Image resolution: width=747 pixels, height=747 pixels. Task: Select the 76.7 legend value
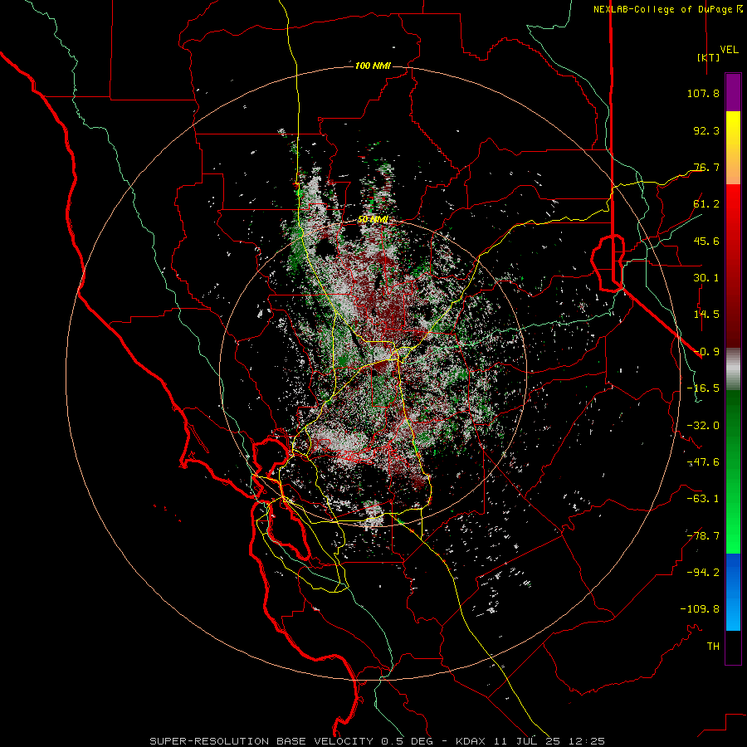tap(706, 167)
